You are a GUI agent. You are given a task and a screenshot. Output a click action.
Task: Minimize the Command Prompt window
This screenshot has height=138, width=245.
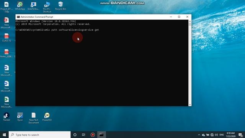click(x=171, y=17)
